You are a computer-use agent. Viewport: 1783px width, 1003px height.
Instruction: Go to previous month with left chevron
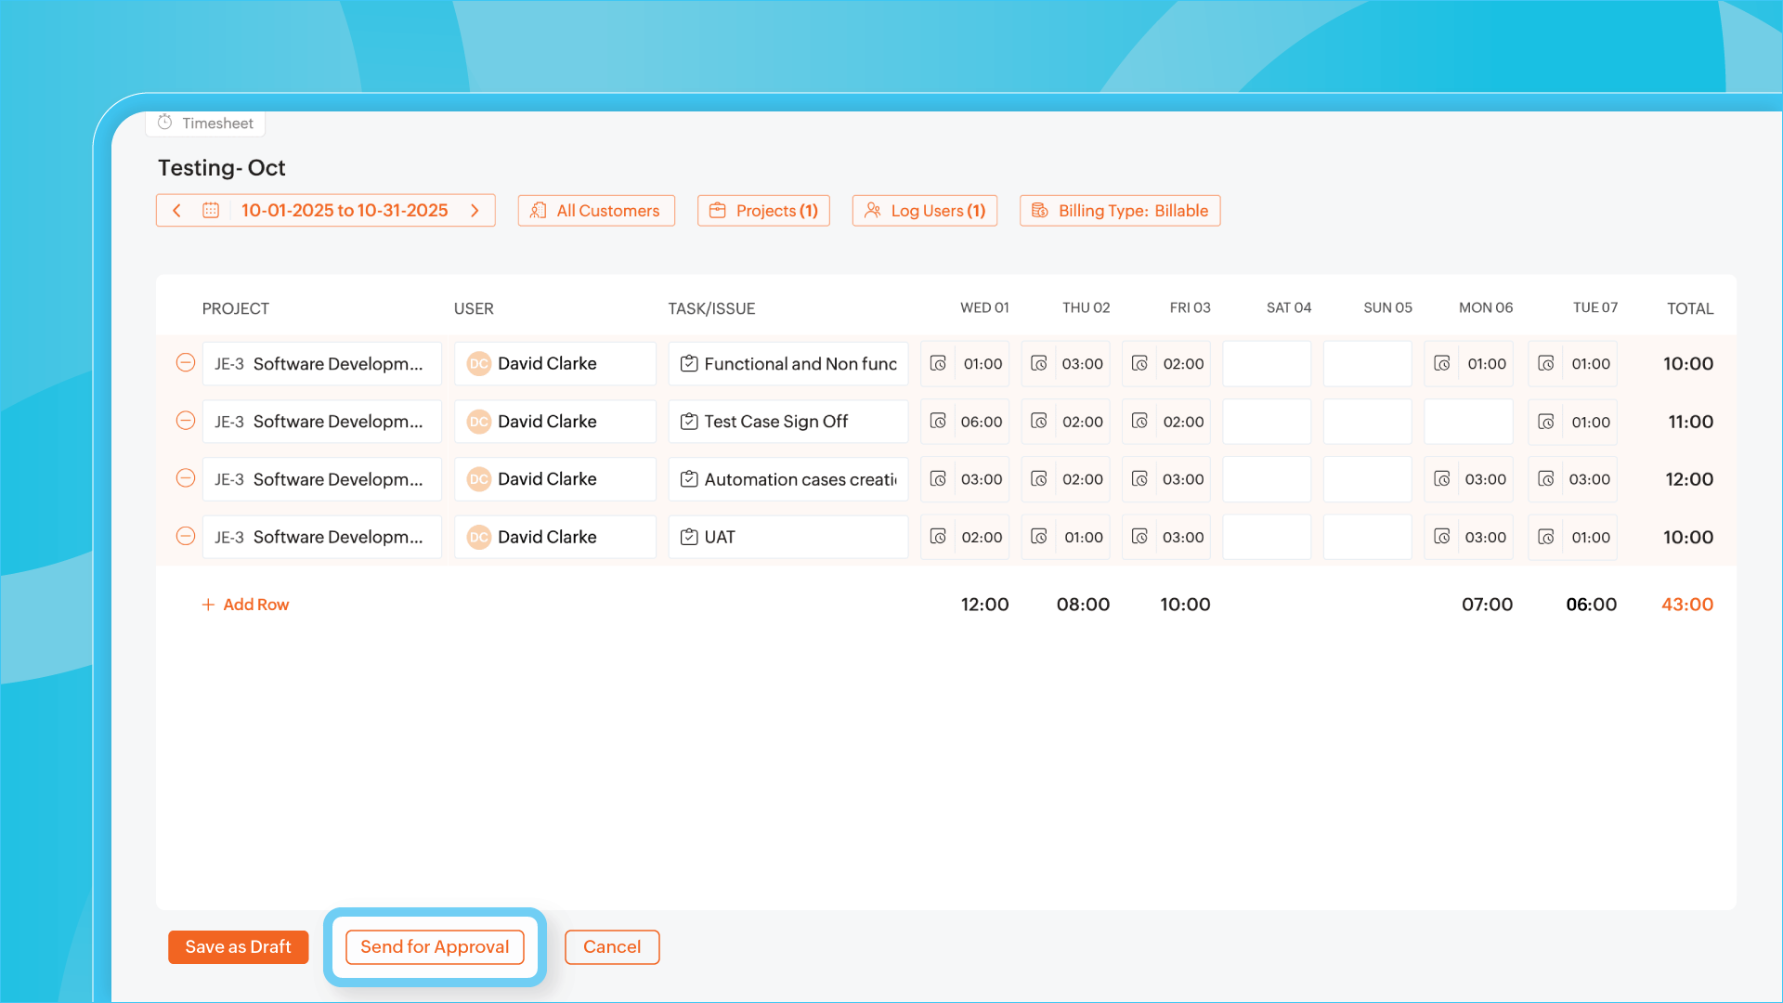(176, 211)
